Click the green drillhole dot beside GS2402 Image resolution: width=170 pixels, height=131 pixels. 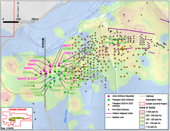click(71, 88)
